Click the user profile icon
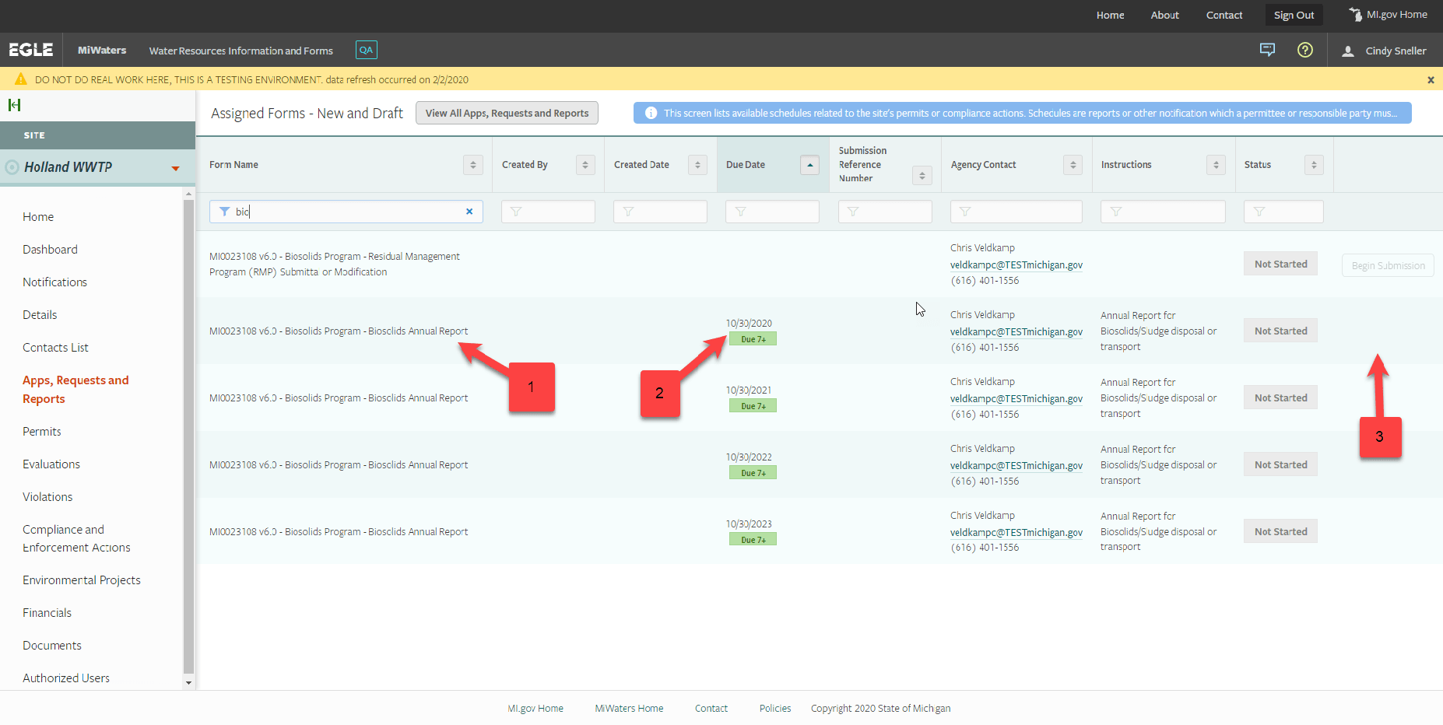Image resolution: width=1443 pixels, height=725 pixels. click(x=1348, y=51)
